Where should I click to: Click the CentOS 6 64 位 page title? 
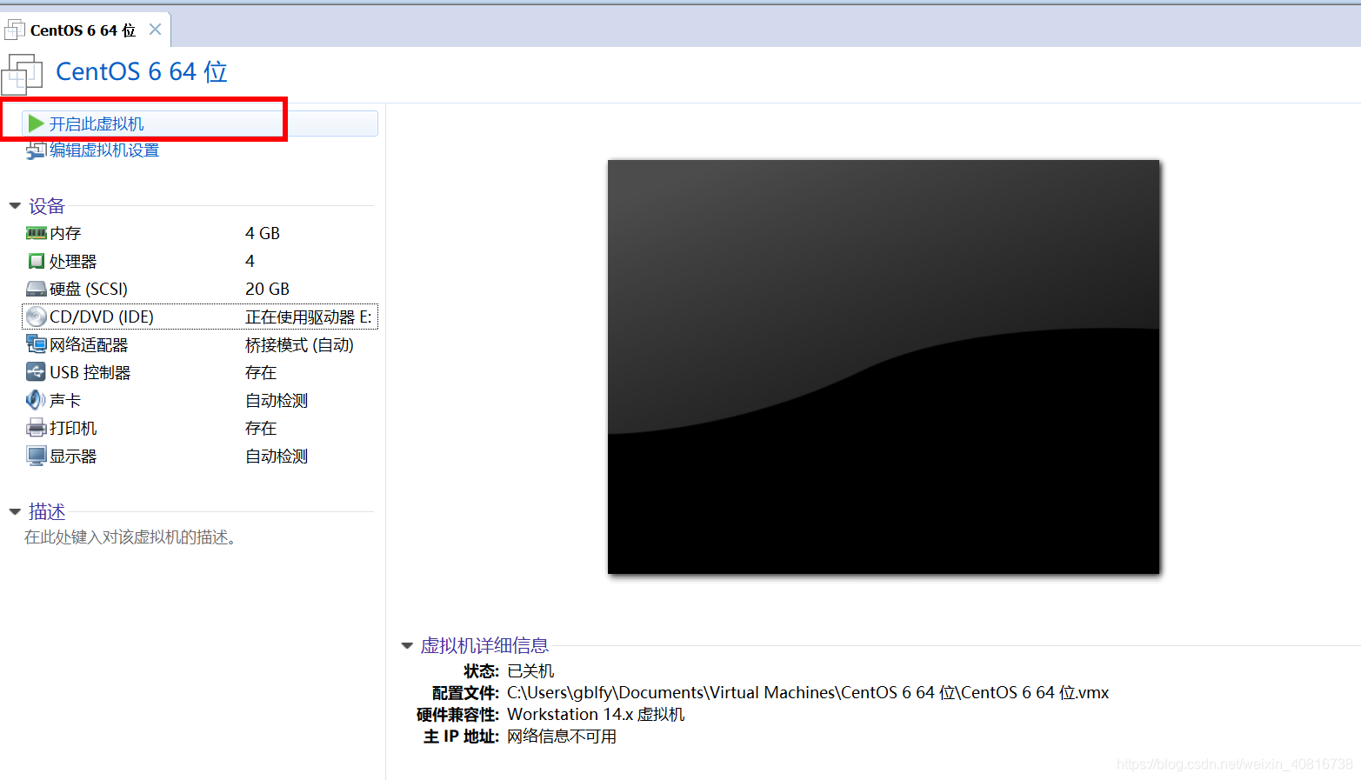[142, 71]
